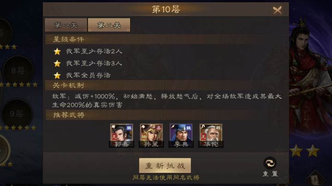Select the 李典 recommended general portrait
This screenshot has height=186, width=332.
[x=181, y=135]
